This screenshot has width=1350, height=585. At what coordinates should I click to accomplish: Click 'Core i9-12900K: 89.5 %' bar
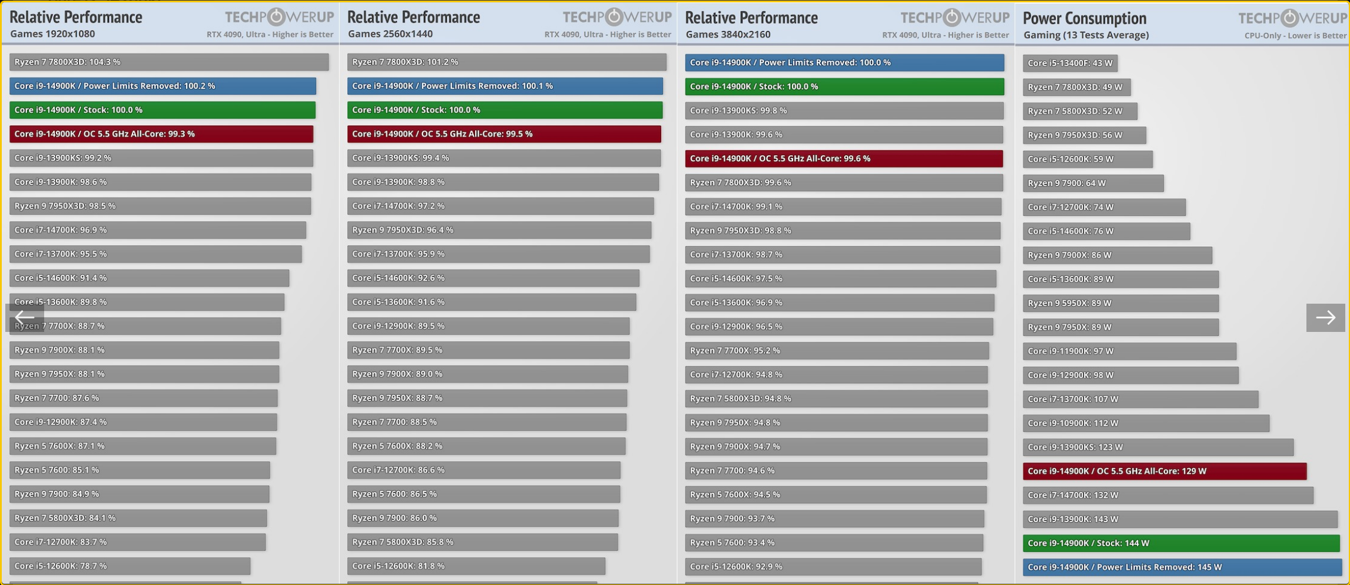pos(489,326)
